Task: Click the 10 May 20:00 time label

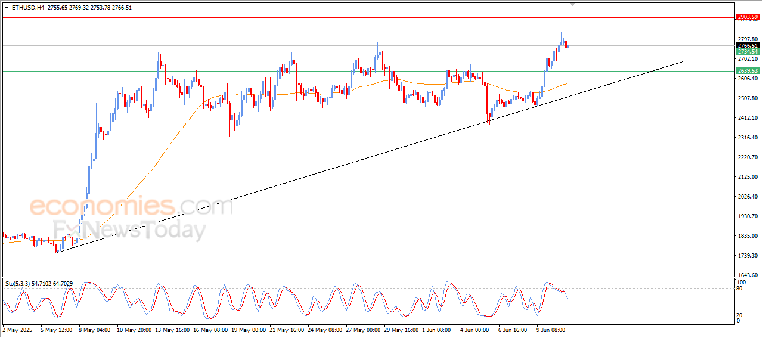Action: (134, 329)
